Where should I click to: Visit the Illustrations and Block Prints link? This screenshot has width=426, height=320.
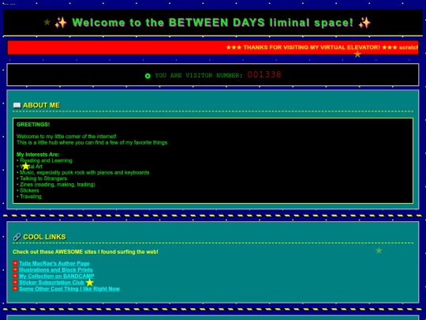pos(56,269)
